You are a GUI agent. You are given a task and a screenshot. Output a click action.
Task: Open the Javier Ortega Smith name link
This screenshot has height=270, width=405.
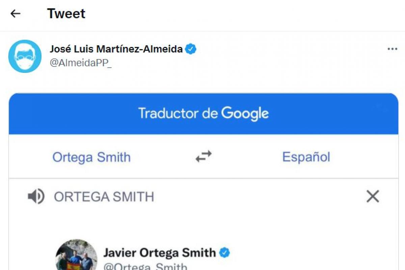(159, 252)
